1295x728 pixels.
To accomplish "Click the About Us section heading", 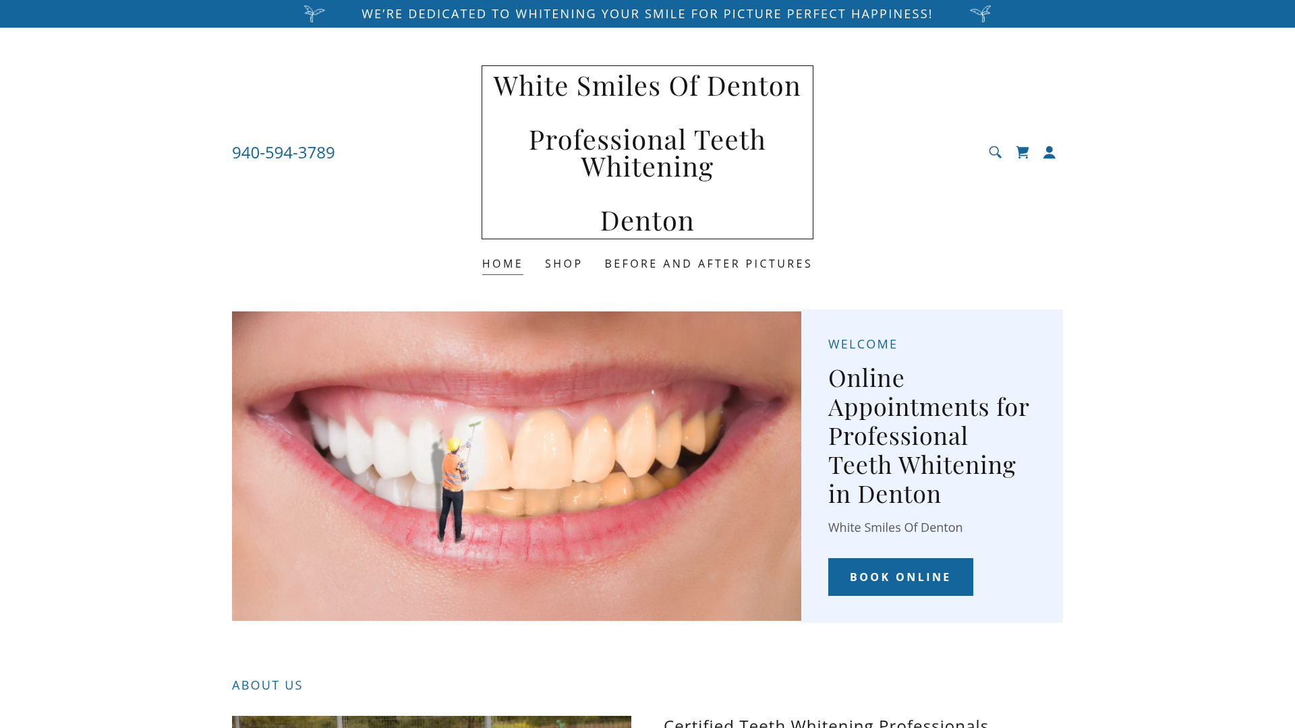I will pos(267,685).
